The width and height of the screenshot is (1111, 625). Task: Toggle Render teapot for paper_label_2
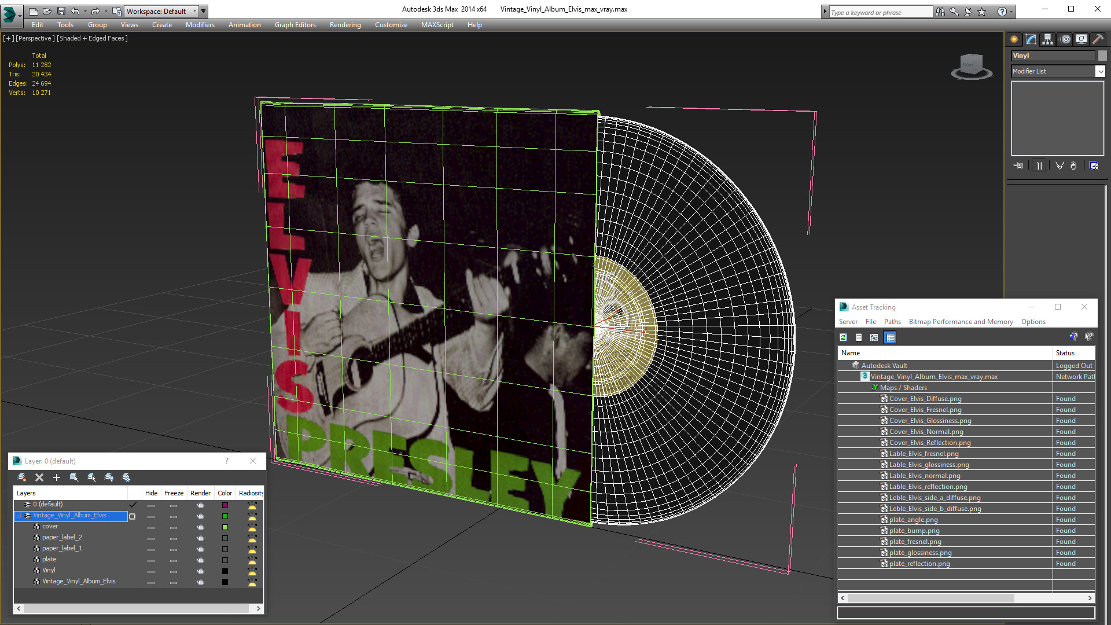(x=200, y=538)
